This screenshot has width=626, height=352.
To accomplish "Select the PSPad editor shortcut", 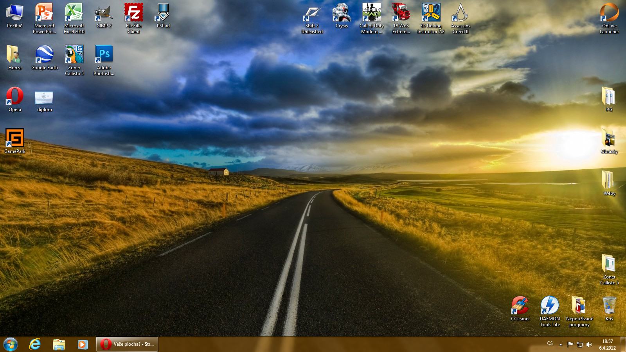I will click(x=163, y=14).
